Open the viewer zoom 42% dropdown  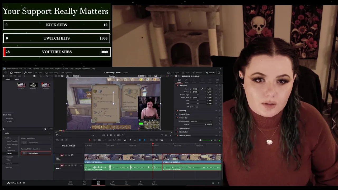click(x=69, y=76)
